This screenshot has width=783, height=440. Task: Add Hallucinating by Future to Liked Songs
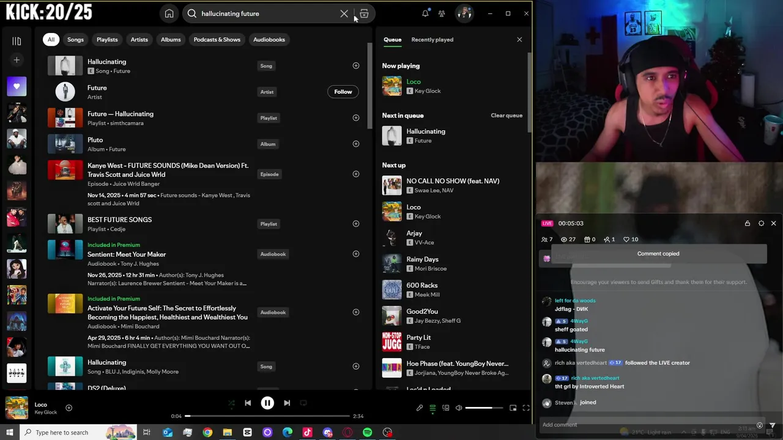356,65
